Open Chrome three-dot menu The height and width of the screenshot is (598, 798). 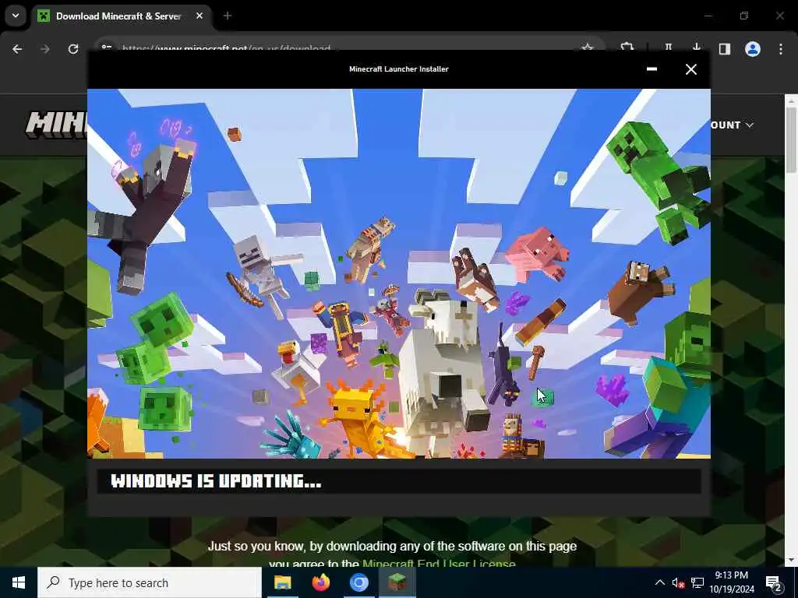781,49
